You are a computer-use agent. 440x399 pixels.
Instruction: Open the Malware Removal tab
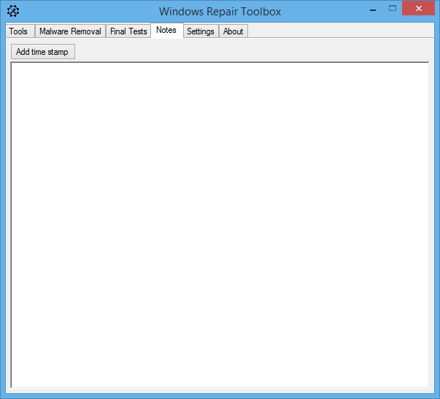pos(70,31)
